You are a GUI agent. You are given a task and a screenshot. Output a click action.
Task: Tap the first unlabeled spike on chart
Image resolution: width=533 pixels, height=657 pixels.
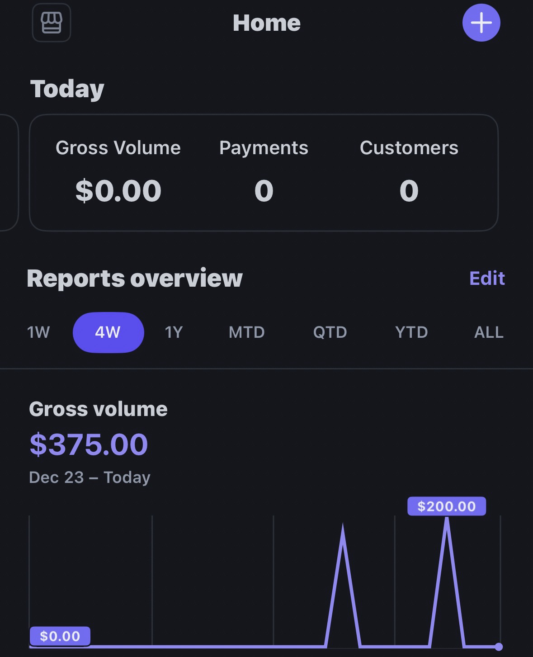343,534
